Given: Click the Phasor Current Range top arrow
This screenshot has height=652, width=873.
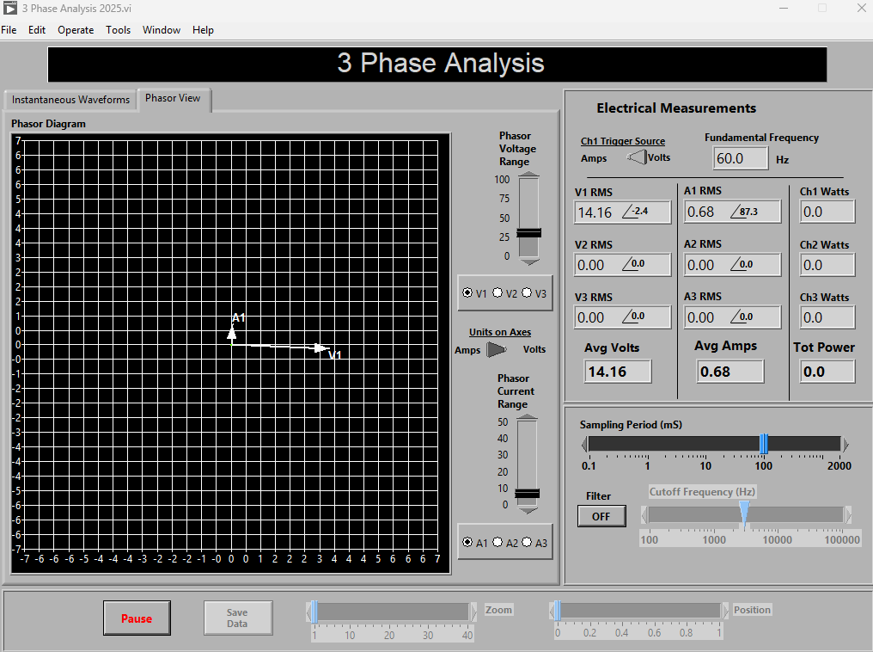Looking at the screenshot, I should [x=527, y=417].
